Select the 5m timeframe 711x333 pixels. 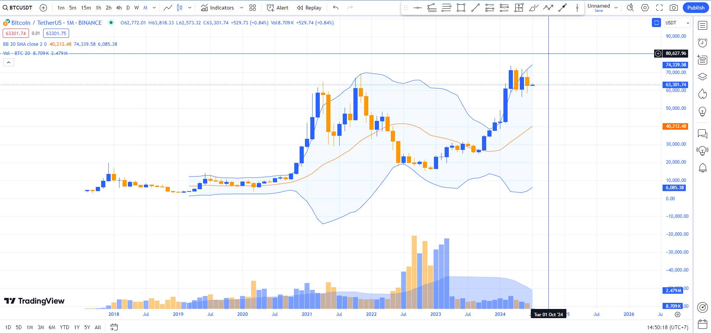coord(73,8)
